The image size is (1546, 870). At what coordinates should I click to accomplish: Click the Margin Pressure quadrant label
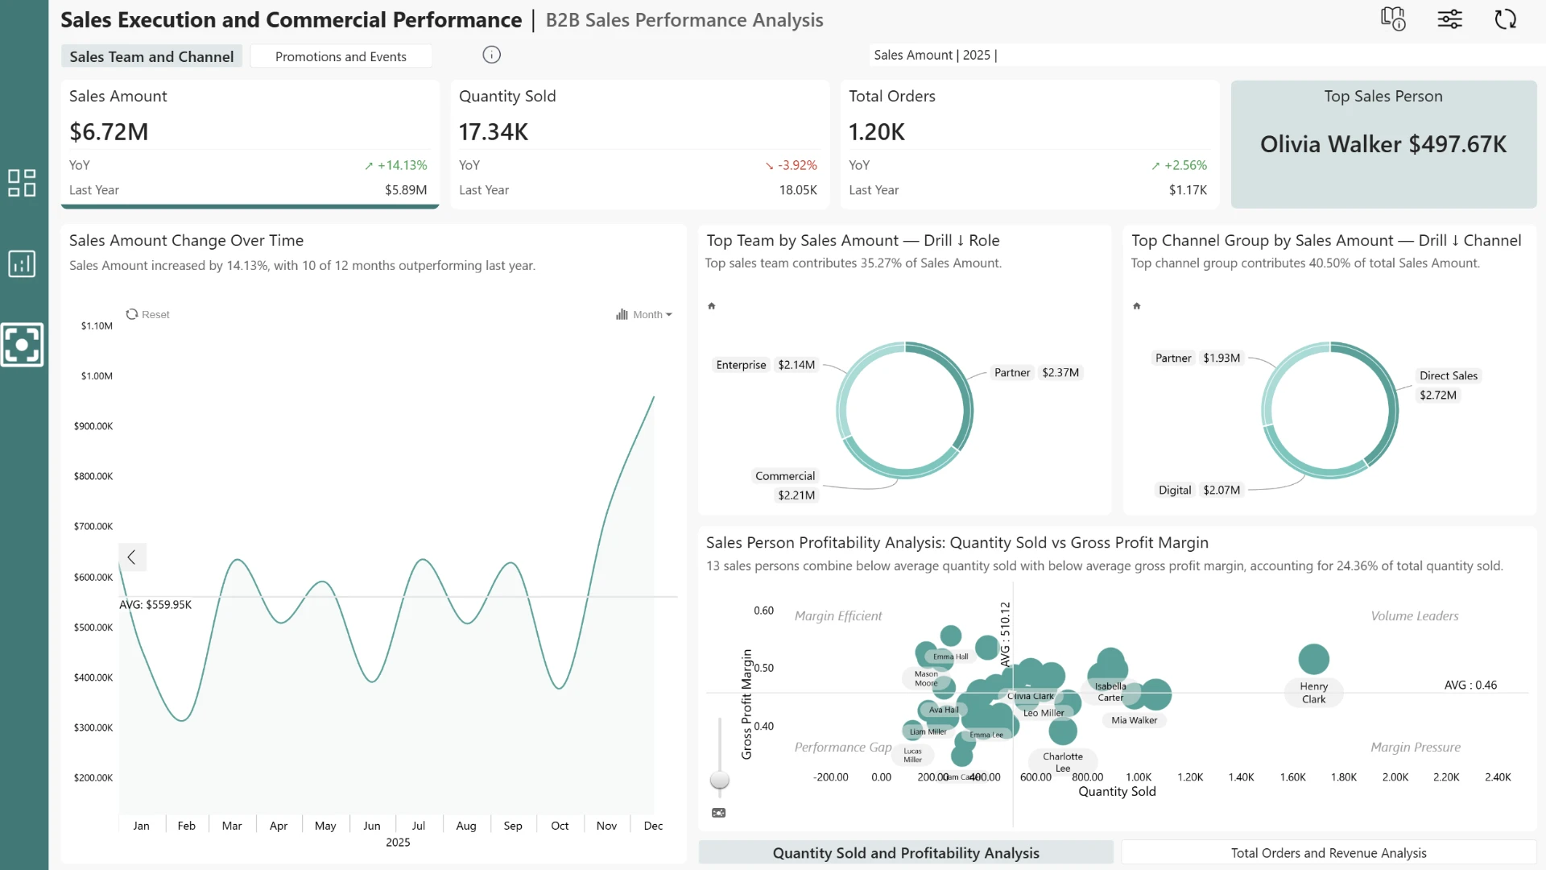pos(1416,748)
